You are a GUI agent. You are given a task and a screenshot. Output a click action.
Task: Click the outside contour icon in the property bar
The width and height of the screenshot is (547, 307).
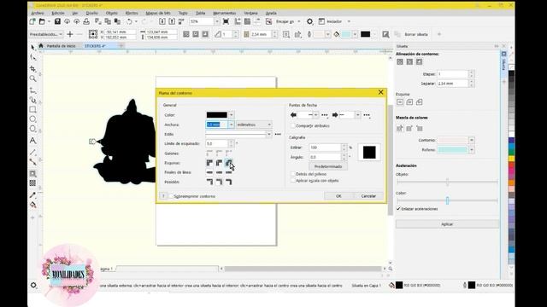[205, 34]
